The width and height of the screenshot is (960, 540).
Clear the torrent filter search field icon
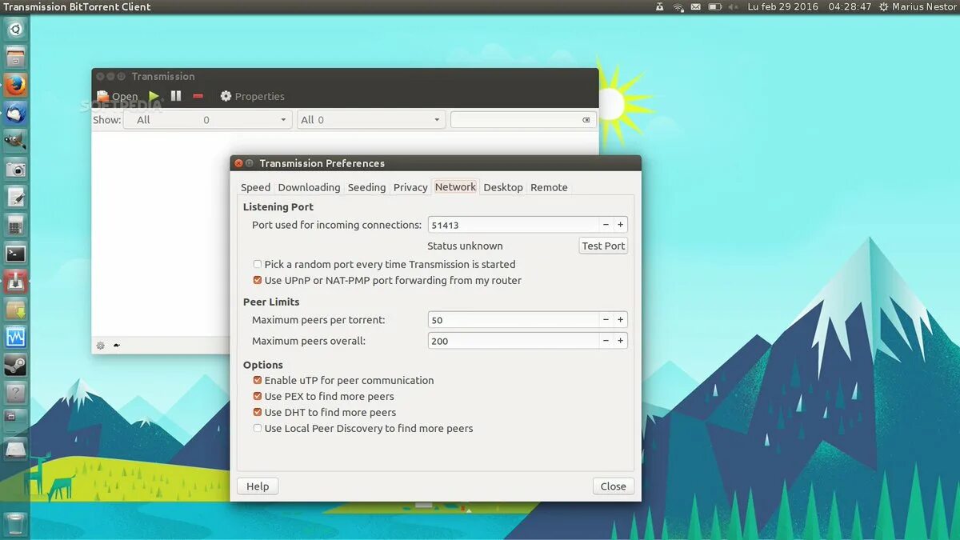(x=586, y=120)
